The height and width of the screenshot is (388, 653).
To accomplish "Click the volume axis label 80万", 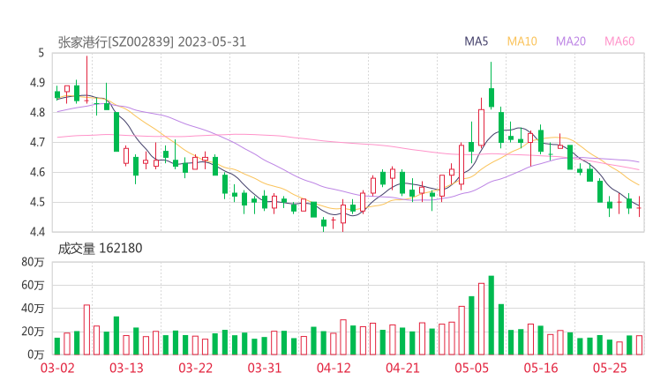I will 33,262.
